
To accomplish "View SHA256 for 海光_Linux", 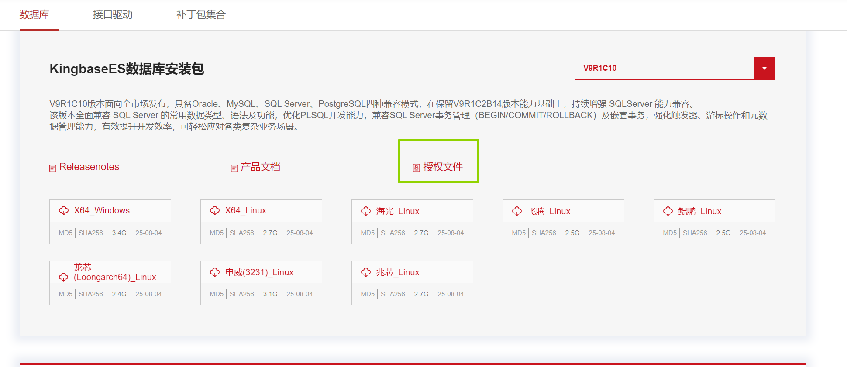I will pyautogui.click(x=393, y=233).
